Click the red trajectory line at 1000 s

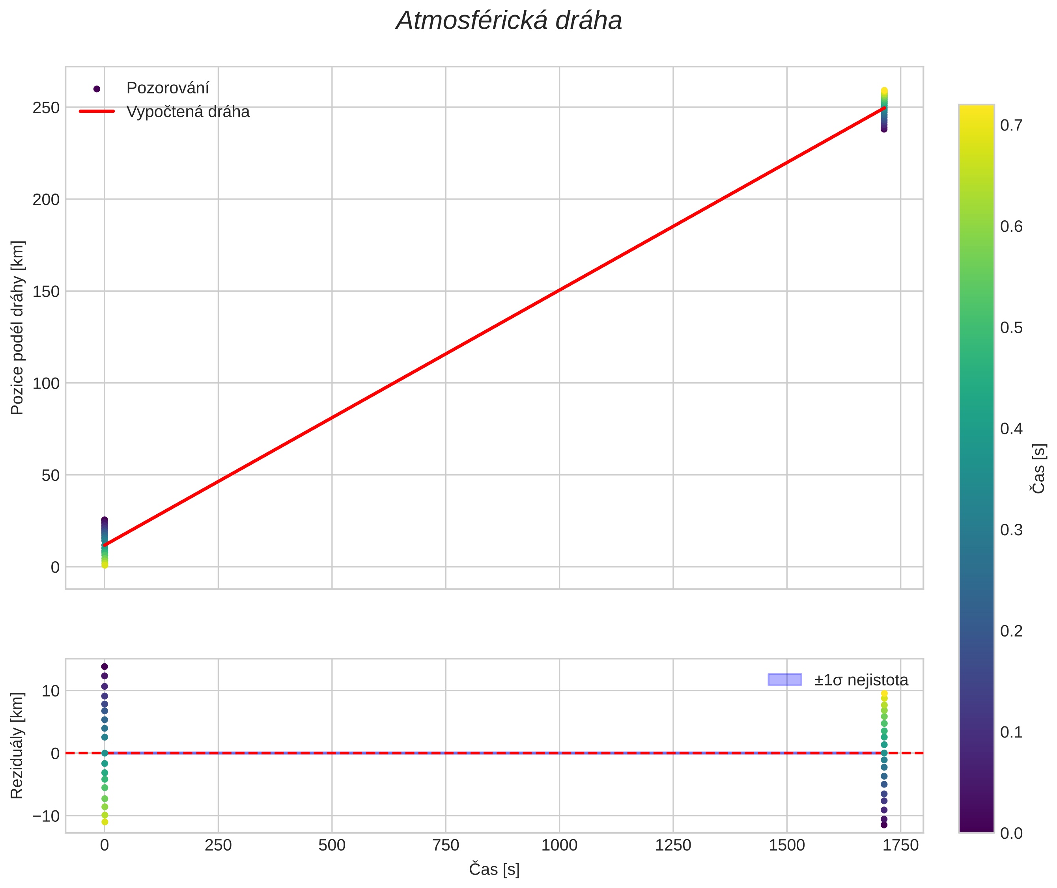[559, 290]
